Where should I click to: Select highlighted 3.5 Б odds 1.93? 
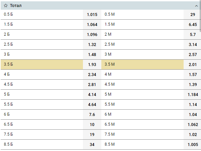click(92, 64)
